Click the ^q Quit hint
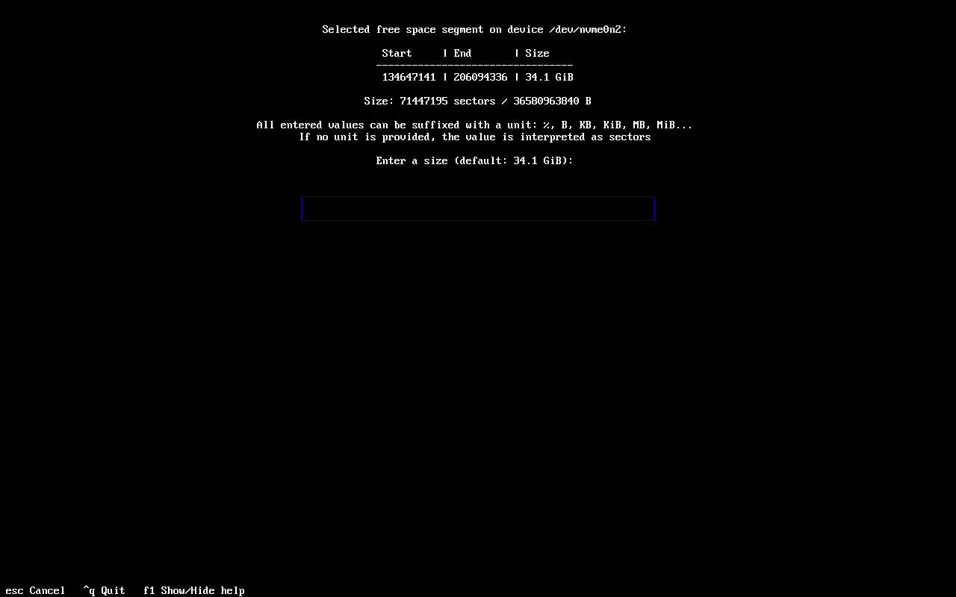 105,590
